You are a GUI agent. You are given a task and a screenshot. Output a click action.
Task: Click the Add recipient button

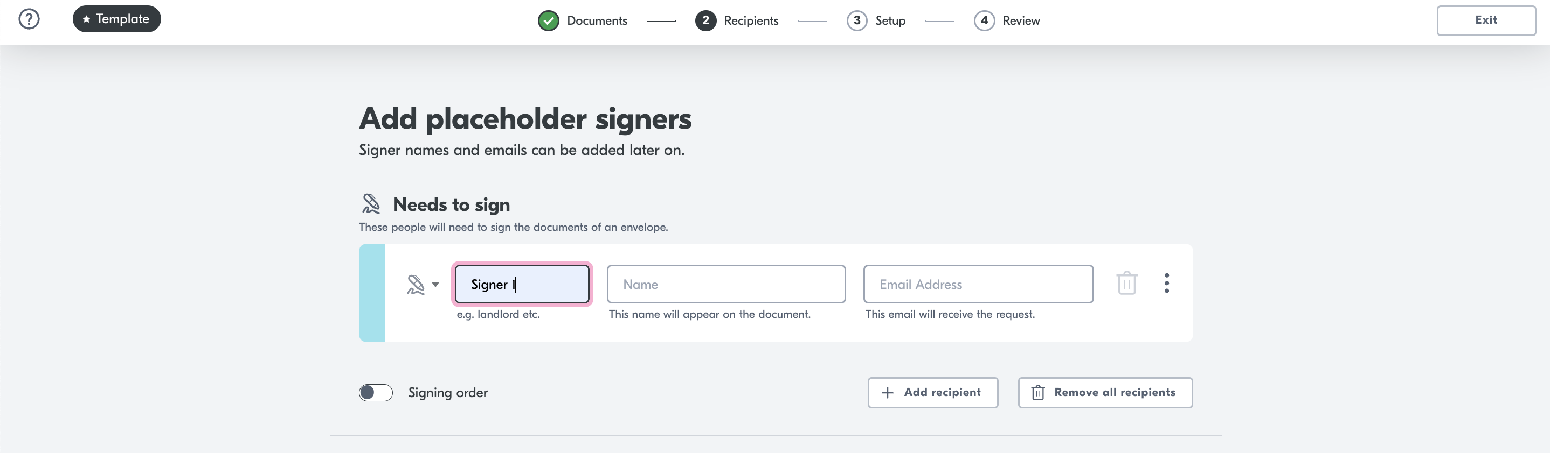pyautogui.click(x=933, y=392)
